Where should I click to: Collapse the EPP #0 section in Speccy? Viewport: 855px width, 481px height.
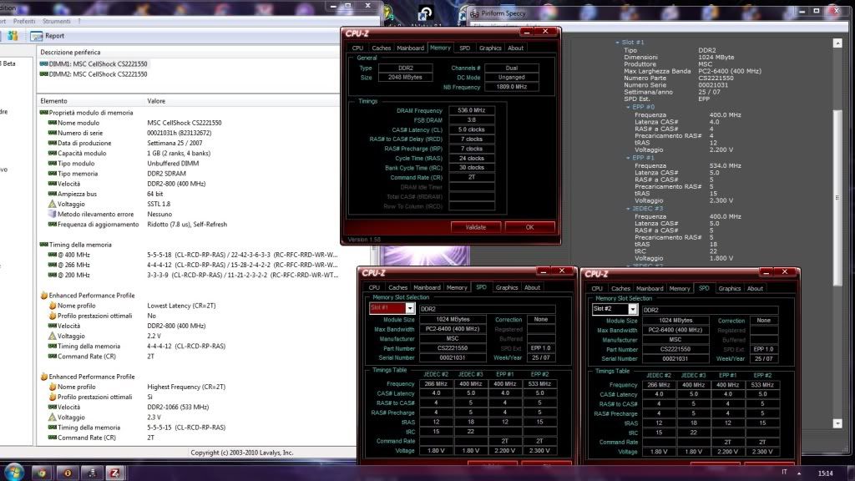tap(627, 107)
